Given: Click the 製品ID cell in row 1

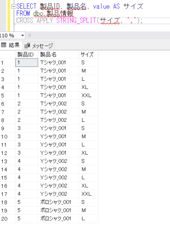Looking at the screenshot, I should 27,63.
